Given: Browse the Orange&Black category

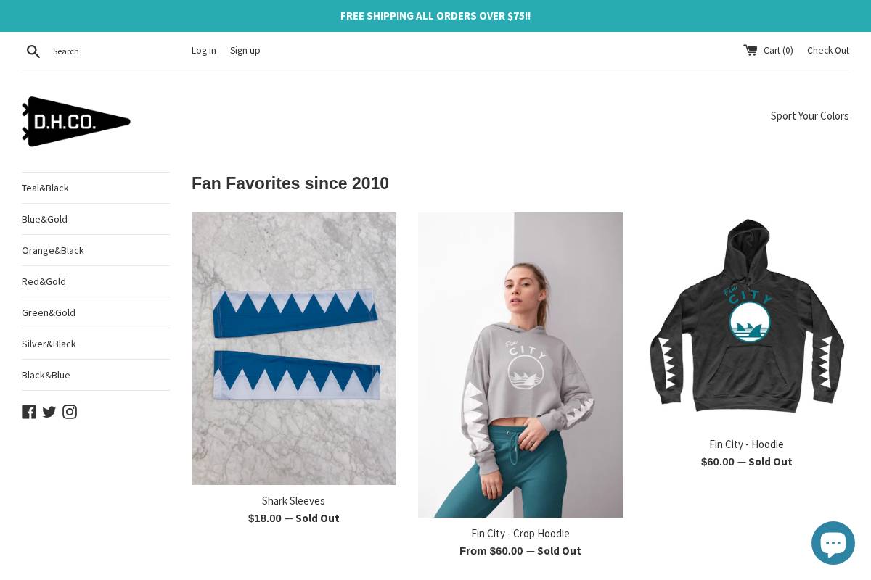Looking at the screenshot, I should coord(53,250).
